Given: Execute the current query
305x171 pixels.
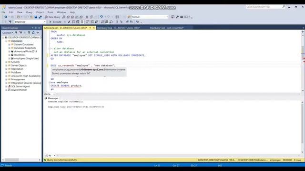Looking at the screenshot, I should (x=55, y=22).
